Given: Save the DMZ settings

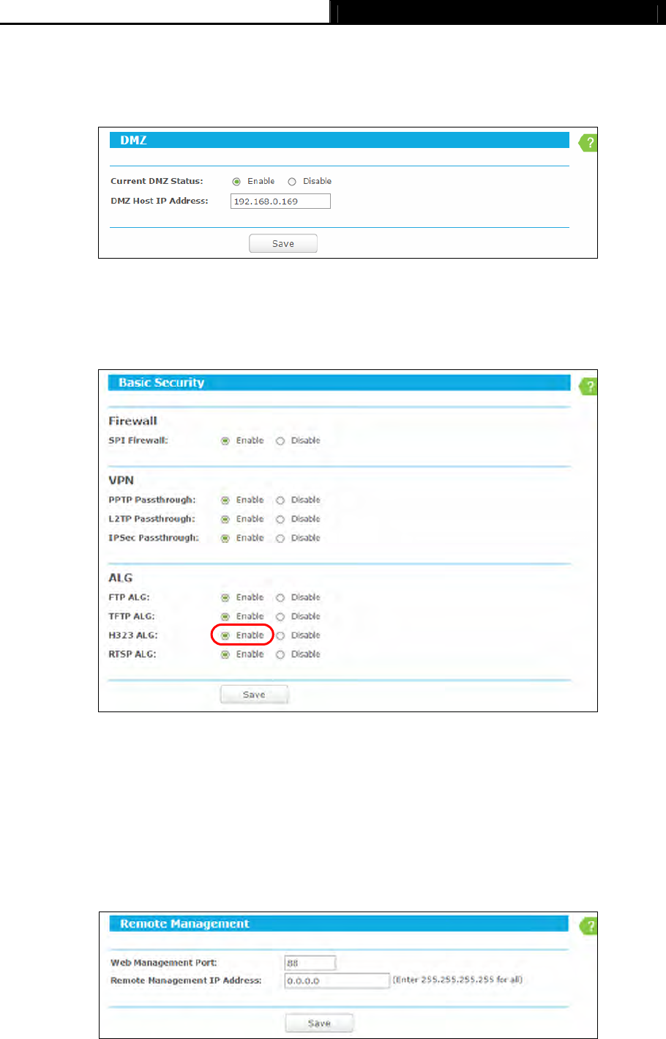Looking at the screenshot, I should coord(283,244).
